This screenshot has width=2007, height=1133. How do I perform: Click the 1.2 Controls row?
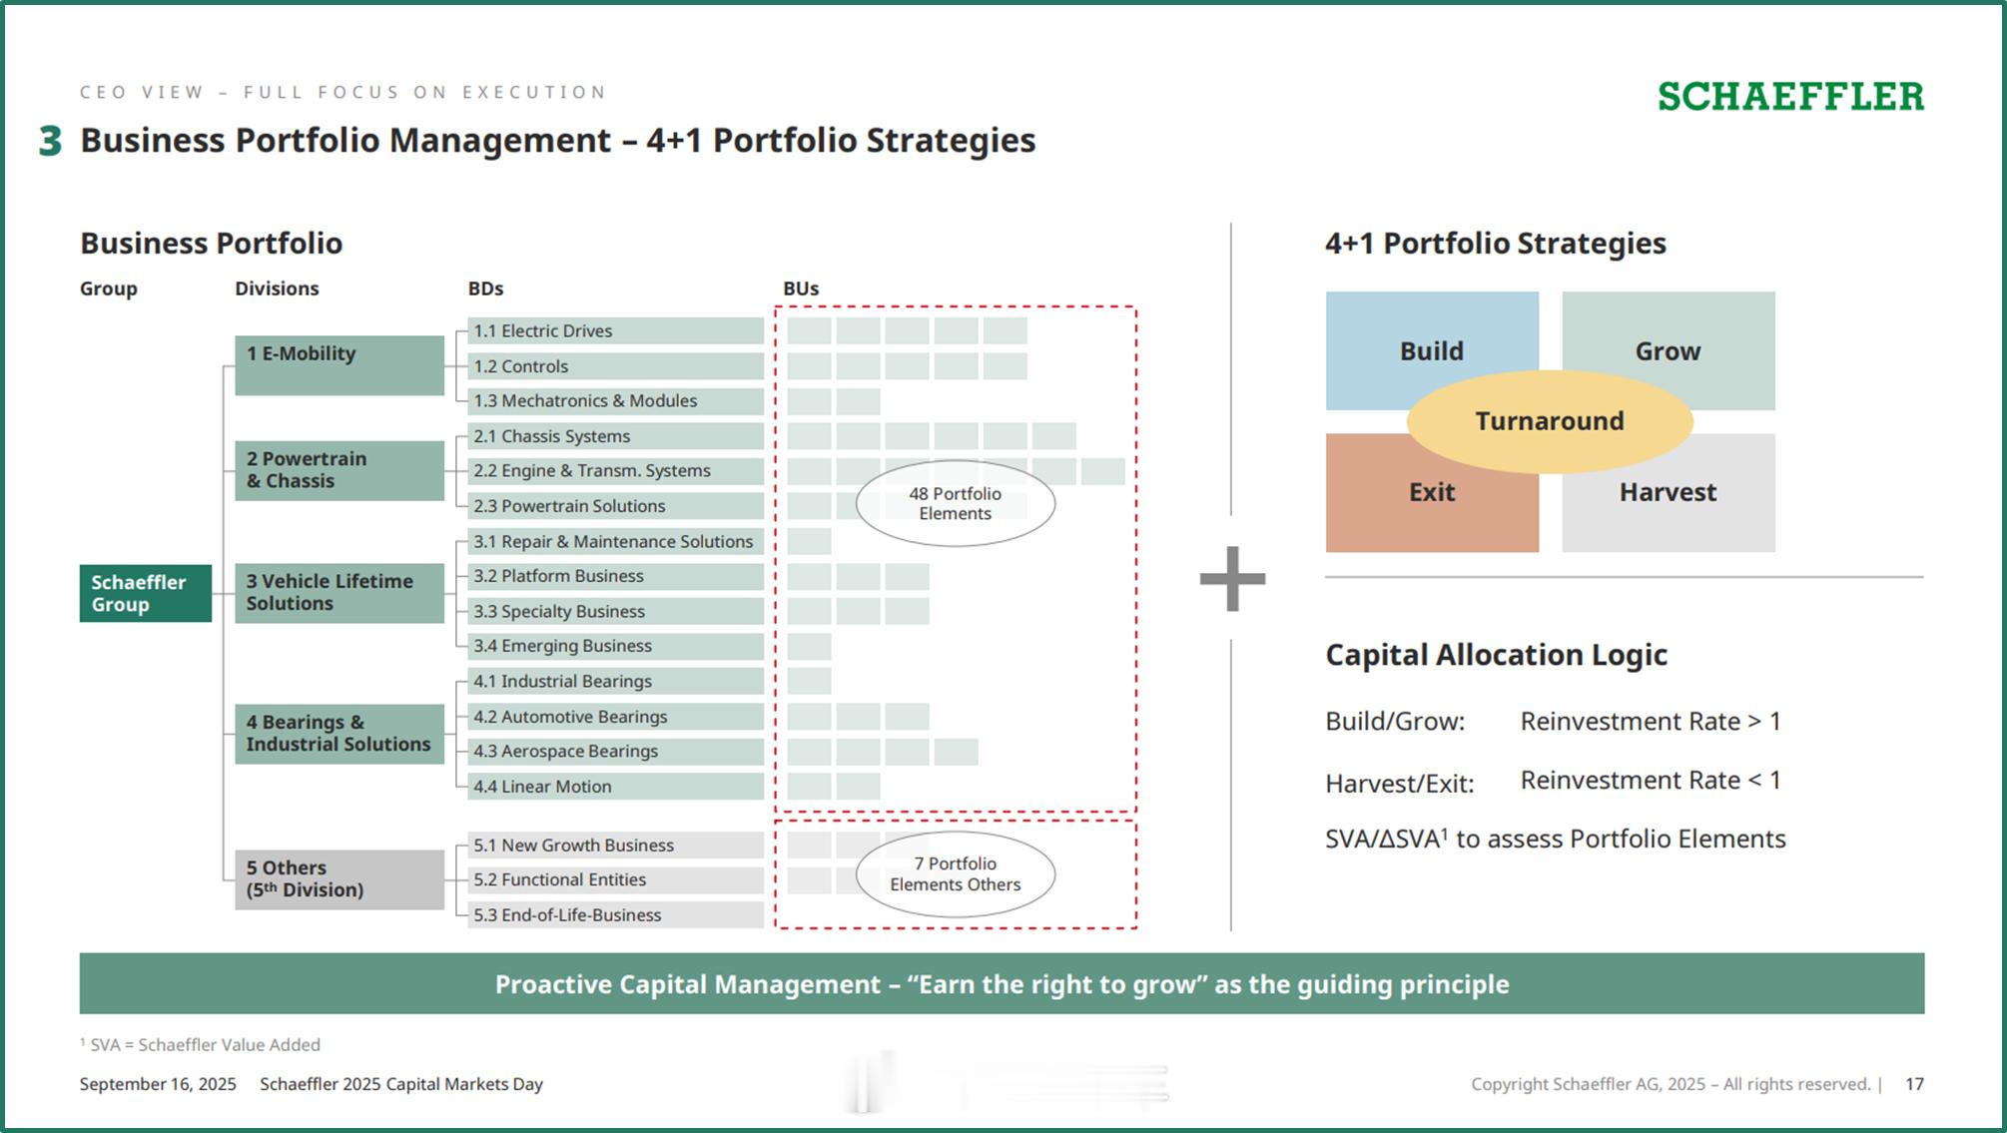click(616, 366)
